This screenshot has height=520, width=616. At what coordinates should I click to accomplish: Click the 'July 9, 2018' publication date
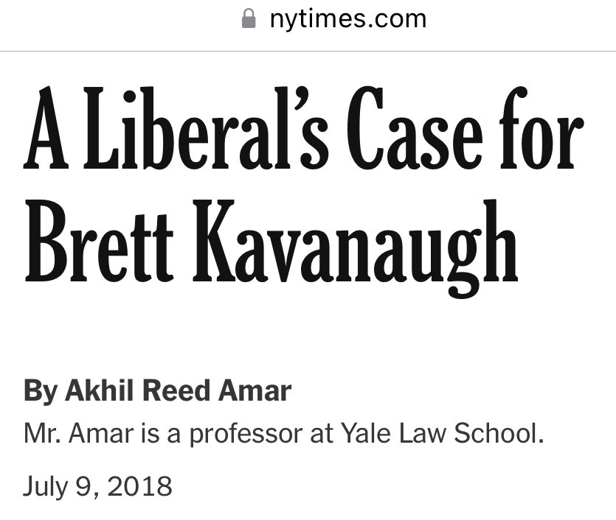pyautogui.click(x=97, y=486)
